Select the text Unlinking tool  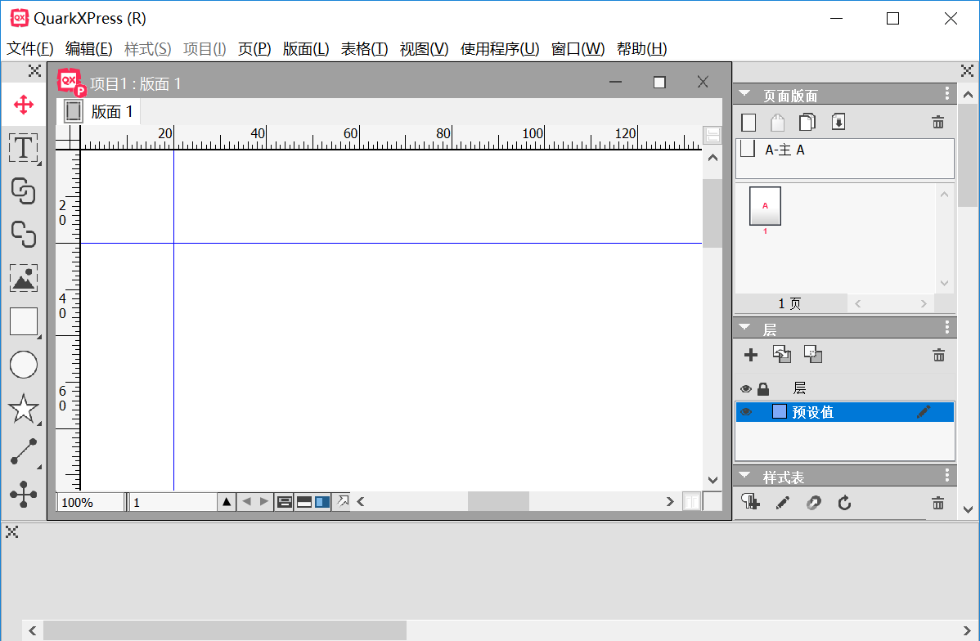click(24, 235)
